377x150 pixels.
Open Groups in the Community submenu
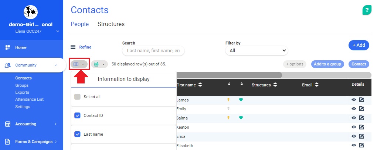pyautogui.click(x=22, y=85)
